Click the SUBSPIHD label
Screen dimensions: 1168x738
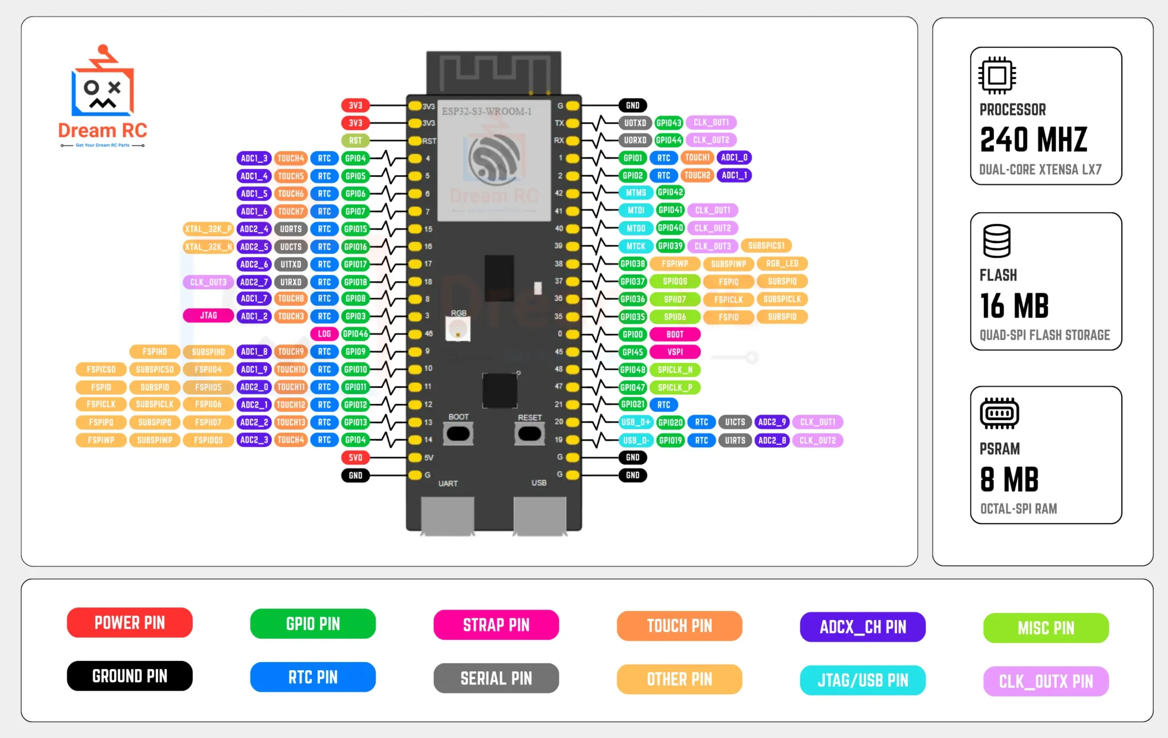pyautogui.click(x=208, y=352)
